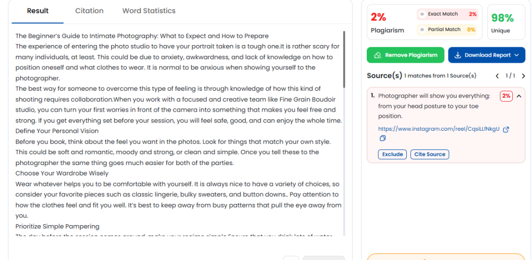Screen dimensions: 532x260
Task: Switch to the Citation tab
Action: [x=89, y=11]
